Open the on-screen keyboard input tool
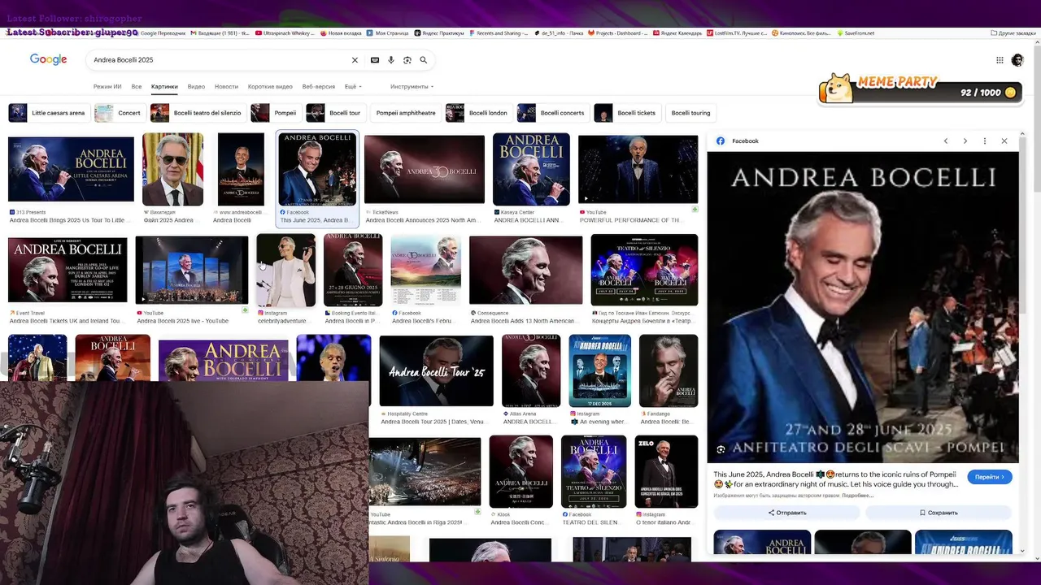The height and width of the screenshot is (585, 1041). [375, 60]
